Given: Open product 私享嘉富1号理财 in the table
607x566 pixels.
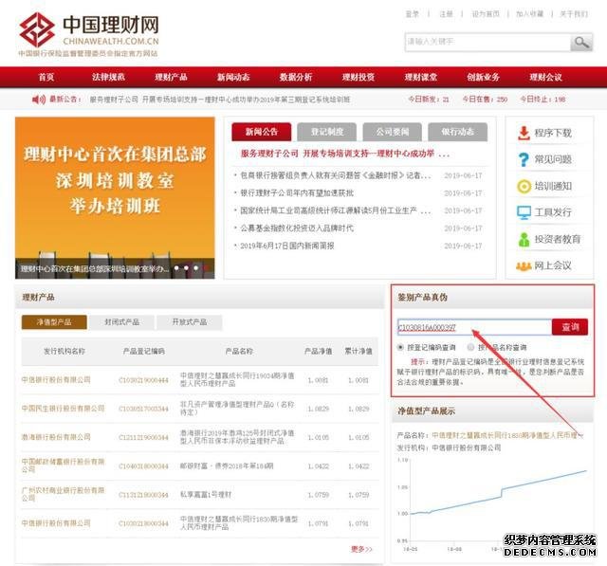Looking at the screenshot, I should click(206, 495).
